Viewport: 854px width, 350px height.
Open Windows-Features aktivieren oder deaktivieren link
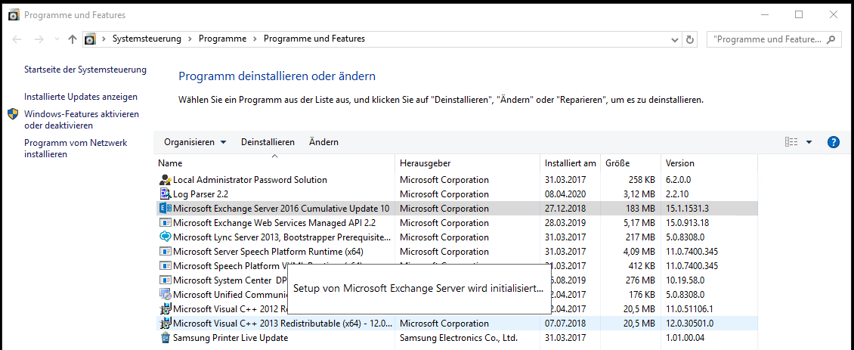tap(82, 120)
